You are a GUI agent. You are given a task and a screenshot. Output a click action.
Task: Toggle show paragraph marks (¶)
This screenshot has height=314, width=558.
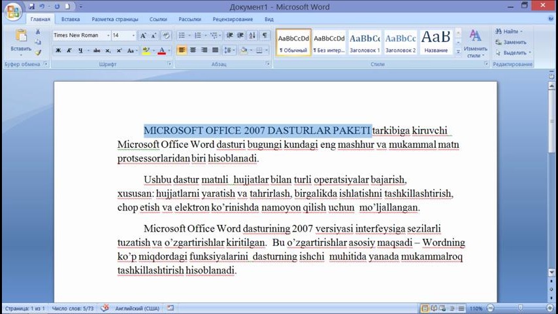click(265, 35)
